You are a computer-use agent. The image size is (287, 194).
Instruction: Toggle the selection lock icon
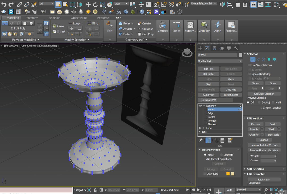pyautogui.click(x=95, y=190)
